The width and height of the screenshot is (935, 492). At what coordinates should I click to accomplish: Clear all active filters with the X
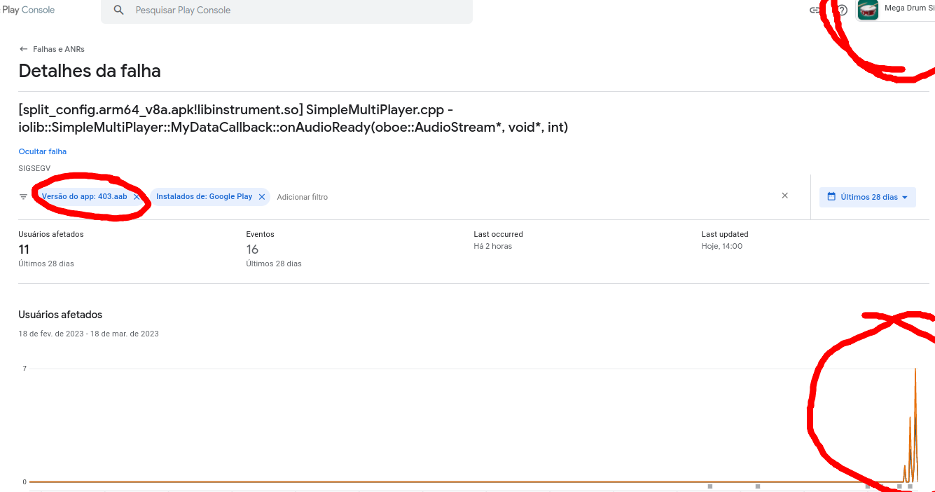point(784,196)
